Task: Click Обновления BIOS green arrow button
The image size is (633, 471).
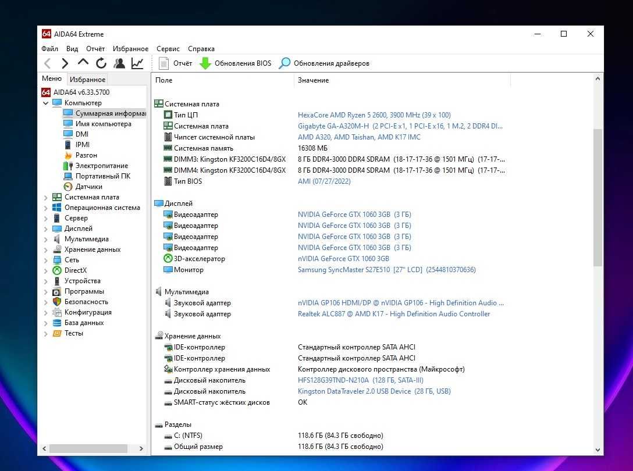Action: coord(236,63)
